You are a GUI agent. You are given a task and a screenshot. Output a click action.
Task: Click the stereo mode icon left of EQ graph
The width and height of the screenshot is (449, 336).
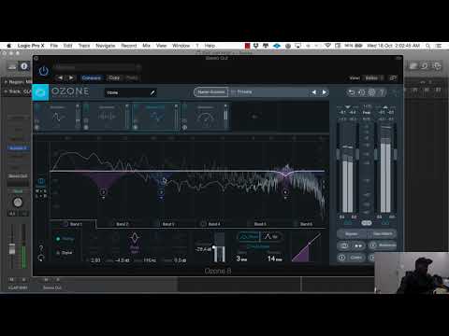point(41,181)
